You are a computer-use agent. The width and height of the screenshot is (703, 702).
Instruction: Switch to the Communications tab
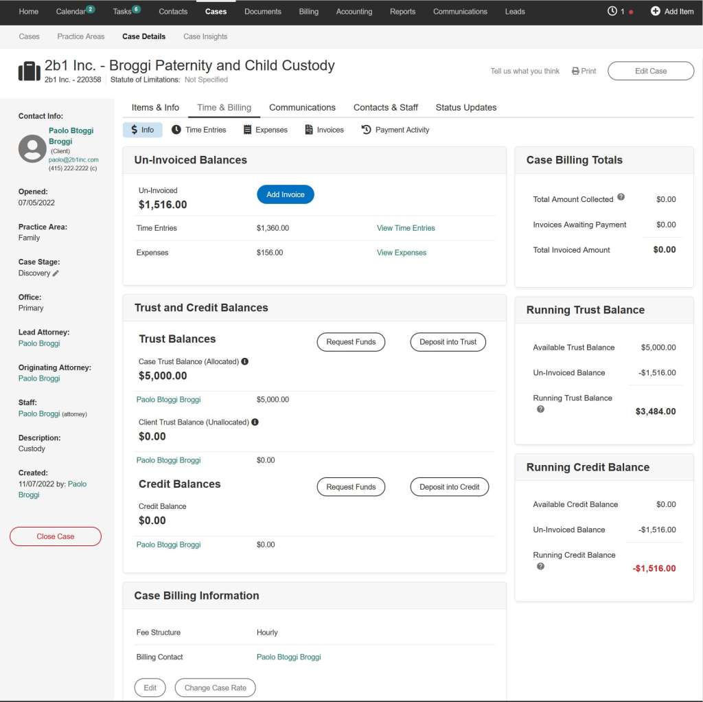302,107
